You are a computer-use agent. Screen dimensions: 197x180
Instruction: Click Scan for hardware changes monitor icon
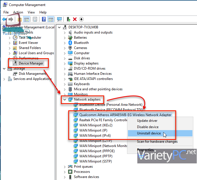click(59, 19)
